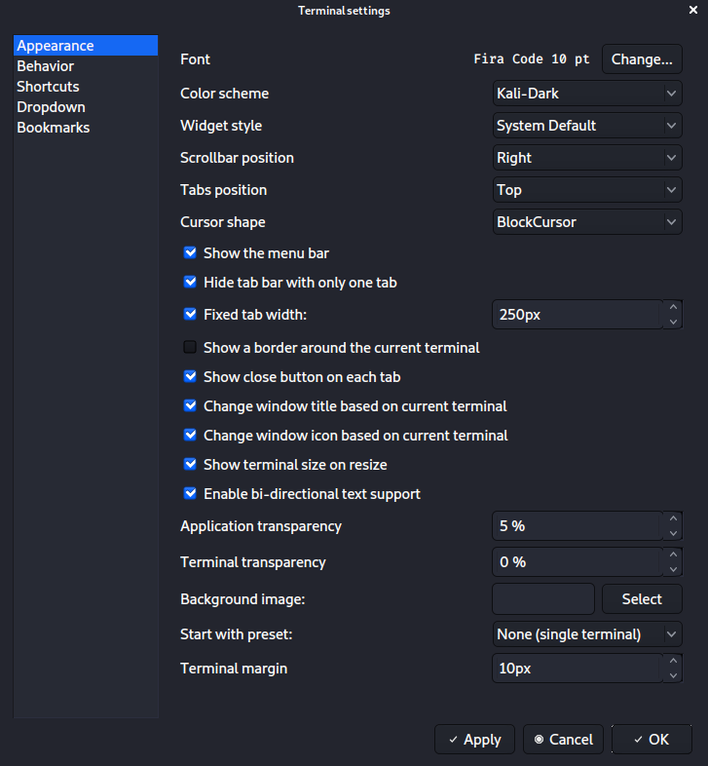Increase Application transparency with up arrow
708x766 pixels.
click(x=673, y=518)
